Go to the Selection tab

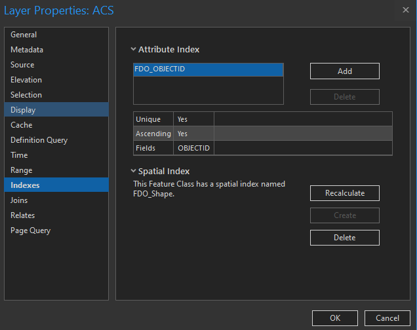26,95
